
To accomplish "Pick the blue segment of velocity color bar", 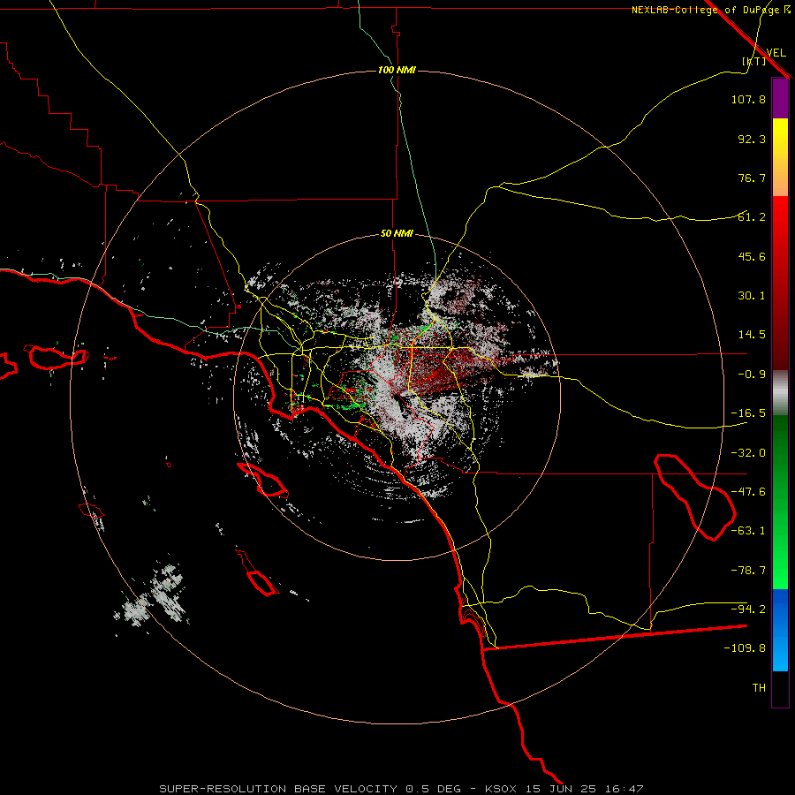I will [780, 630].
